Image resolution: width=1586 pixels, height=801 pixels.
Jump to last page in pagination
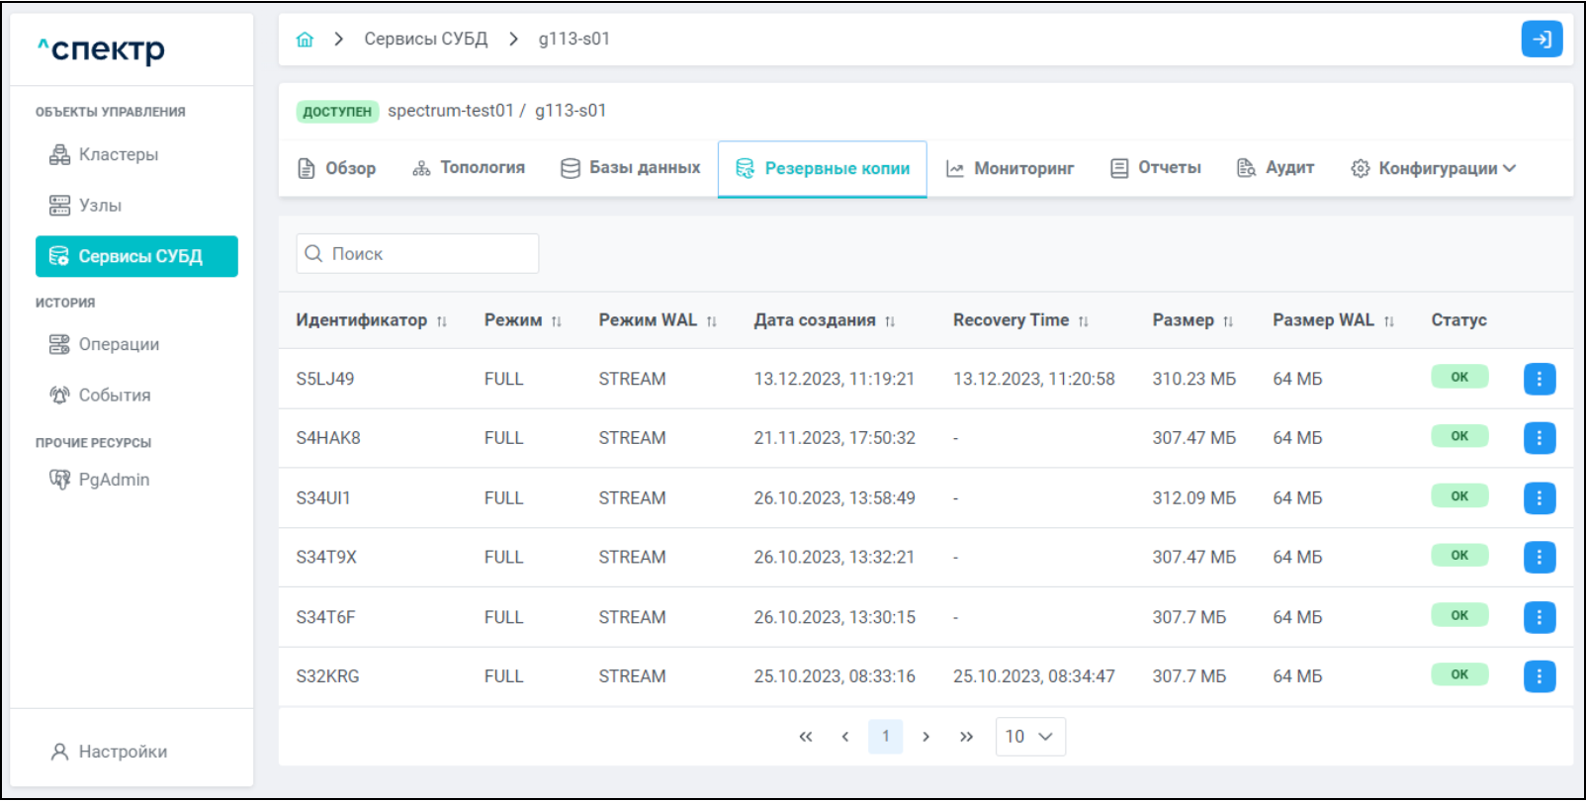click(x=966, y=737)
